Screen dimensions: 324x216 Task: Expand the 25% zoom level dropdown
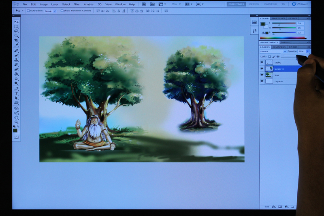pyautogui.click(x=175, y=4)
